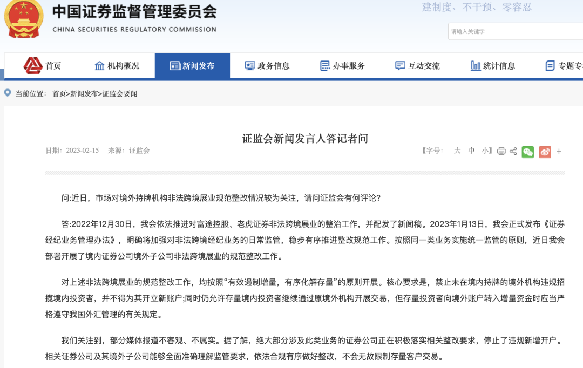Click the site title 中国证券监督管理委员会
Viewport: 583px width, 368px height.
pos(134,11)
